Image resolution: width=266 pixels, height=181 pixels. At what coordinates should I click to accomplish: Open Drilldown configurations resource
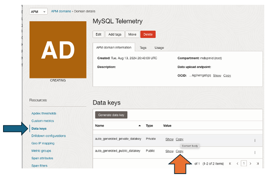(x=49, y=136)
